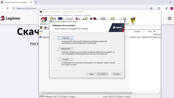Image resolution: width=174 pixels, height=98 pixels.
Task: Click the WinRAR virus scan toolbar icon
Action: coord(113,19)
